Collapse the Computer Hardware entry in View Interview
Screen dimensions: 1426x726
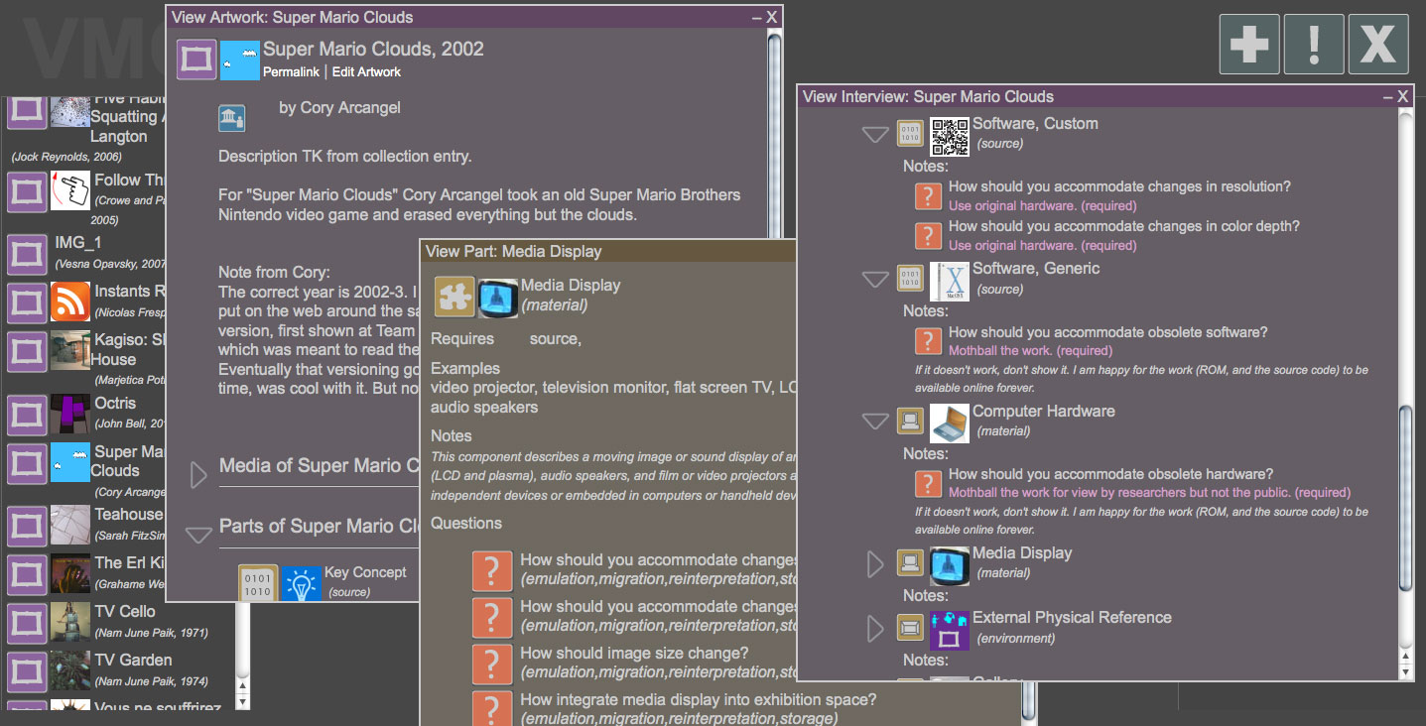[875, 422]
